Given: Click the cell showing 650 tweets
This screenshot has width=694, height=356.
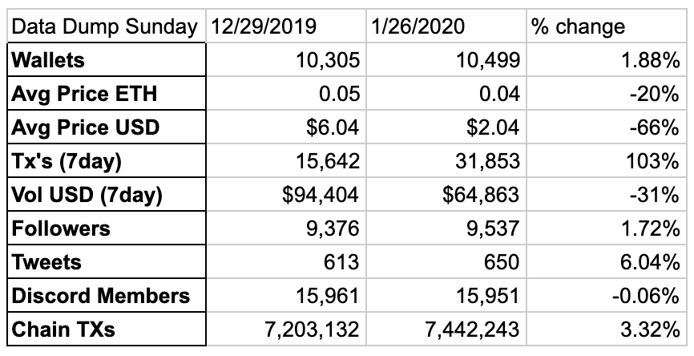Looking at the screenshot, I should coord(446,261).
